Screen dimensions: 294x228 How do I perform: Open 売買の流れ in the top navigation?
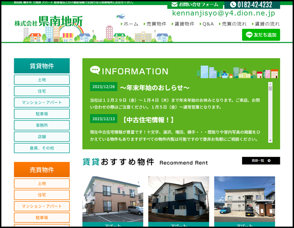coord(233,24)
